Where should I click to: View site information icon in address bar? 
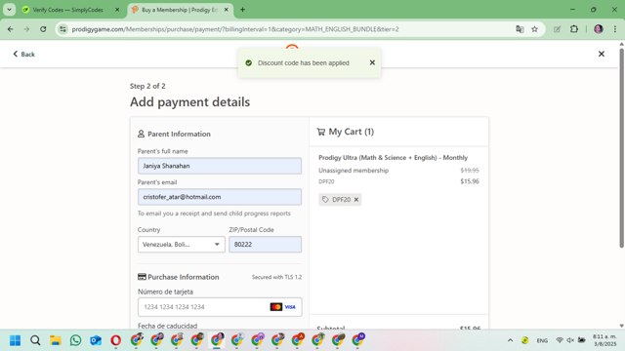tap(62, 29)
